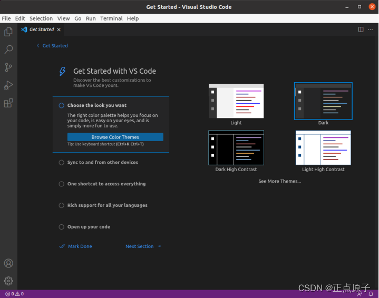
Task: Open the notifications bell in status bar
Action: pos(371,294)
